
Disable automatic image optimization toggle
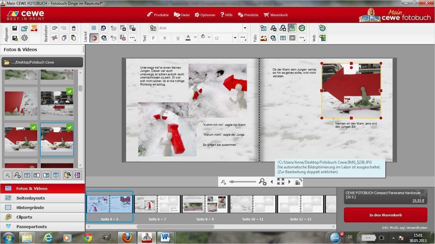pos(292,28)
